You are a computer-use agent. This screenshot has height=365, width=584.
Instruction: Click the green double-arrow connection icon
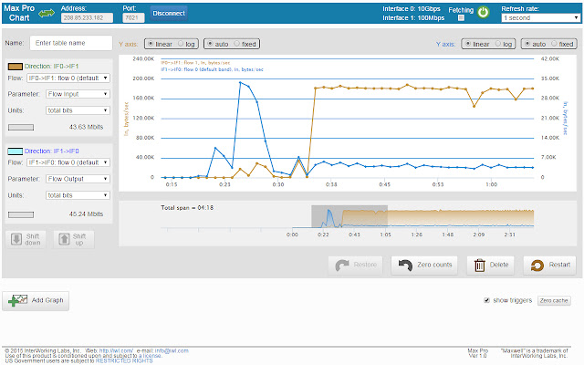47,14
